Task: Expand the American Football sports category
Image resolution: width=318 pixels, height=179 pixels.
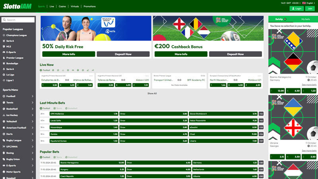Action: (x=33, y=128)
